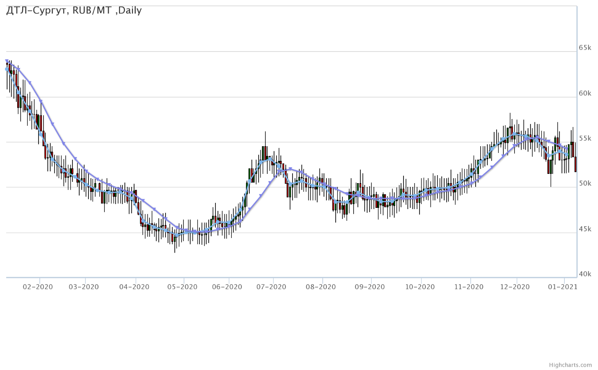Screen dimensions: 598x370
Task: Click the 65k price axis label
Action: point(585,47)
